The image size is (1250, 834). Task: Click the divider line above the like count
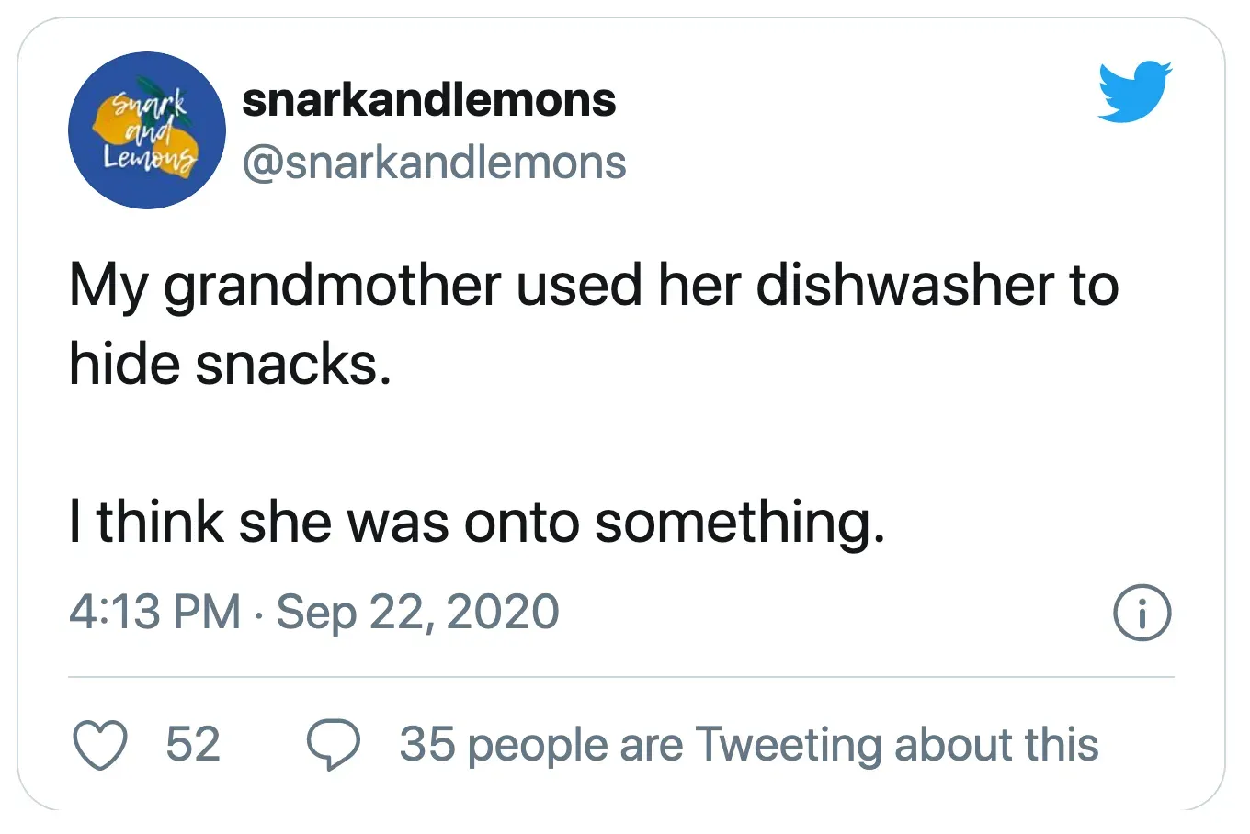pyautogui.click(x=621, y=678)
